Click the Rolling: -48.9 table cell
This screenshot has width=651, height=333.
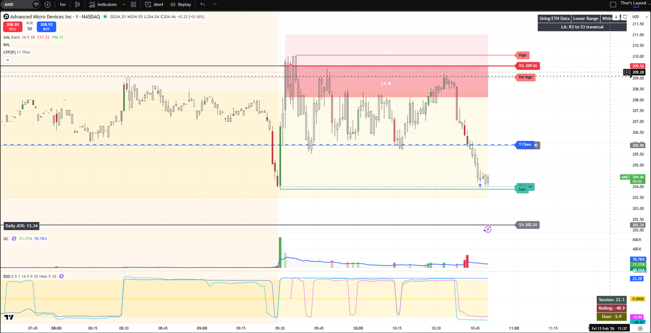[611, 308]
